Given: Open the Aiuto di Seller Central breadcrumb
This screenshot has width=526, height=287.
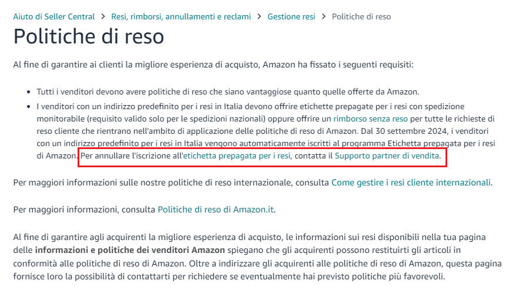Looking at the screenshot, I should (54, 16).
